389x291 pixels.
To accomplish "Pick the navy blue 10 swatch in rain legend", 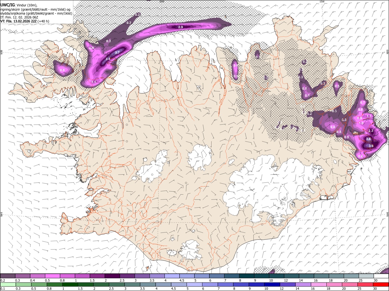I will (273, 284).
